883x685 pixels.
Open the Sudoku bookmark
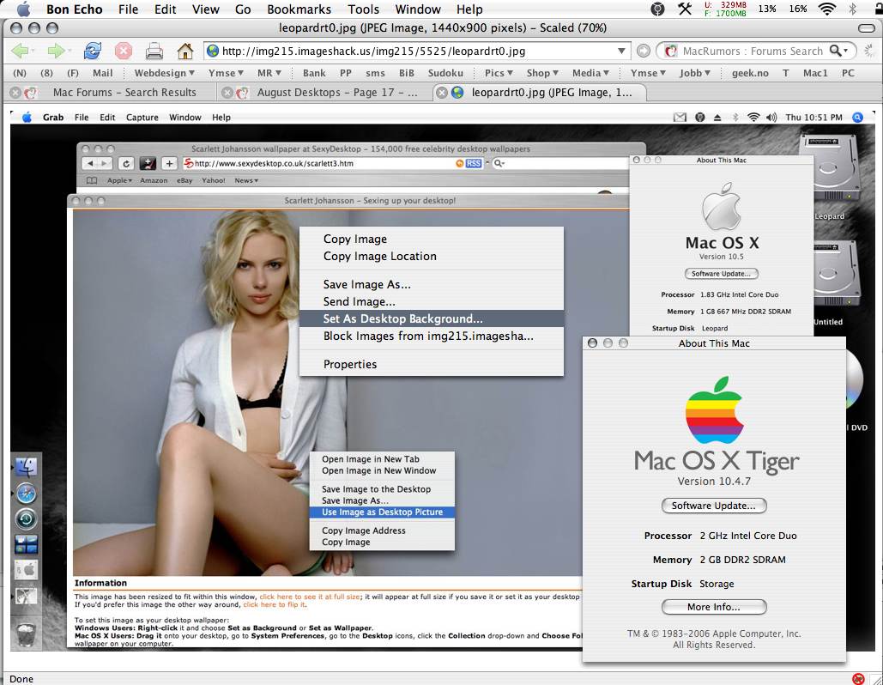click(x=445, y=73)
